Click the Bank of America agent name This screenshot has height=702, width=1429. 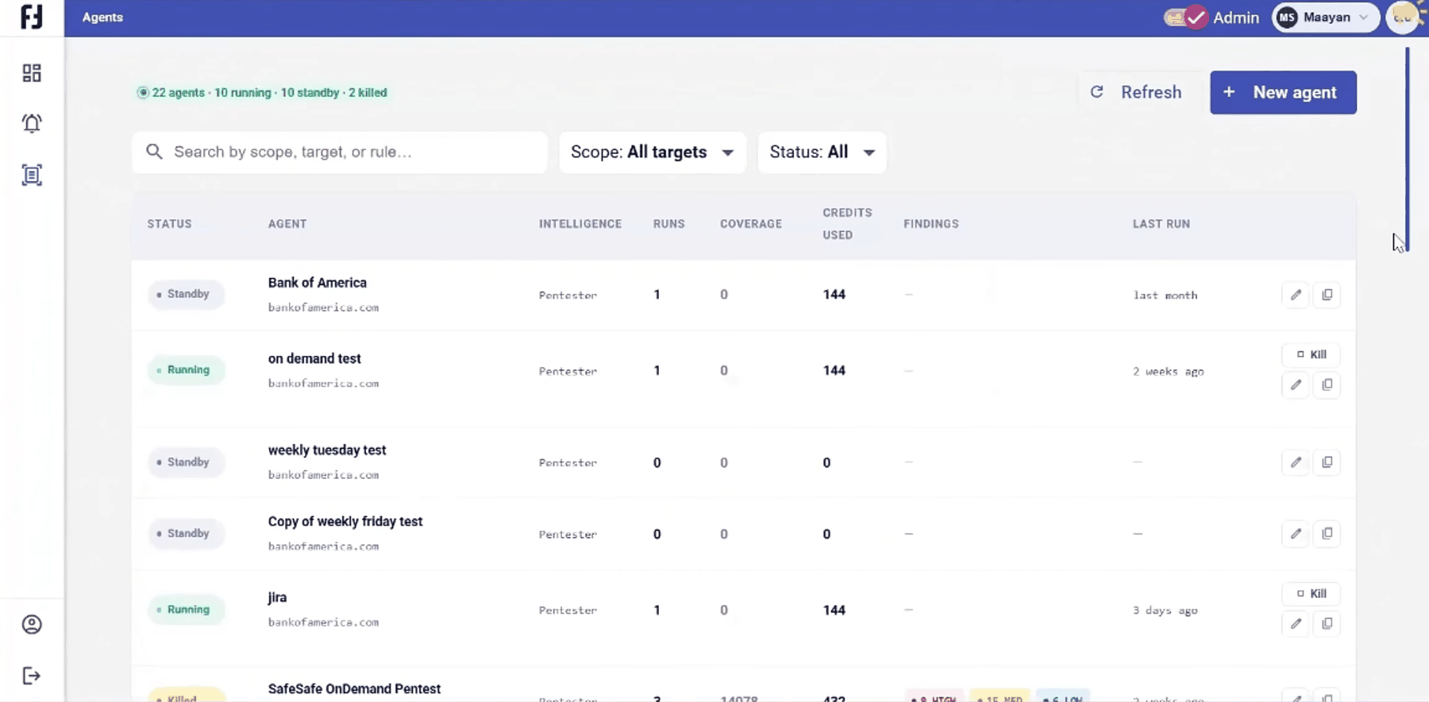318,283
